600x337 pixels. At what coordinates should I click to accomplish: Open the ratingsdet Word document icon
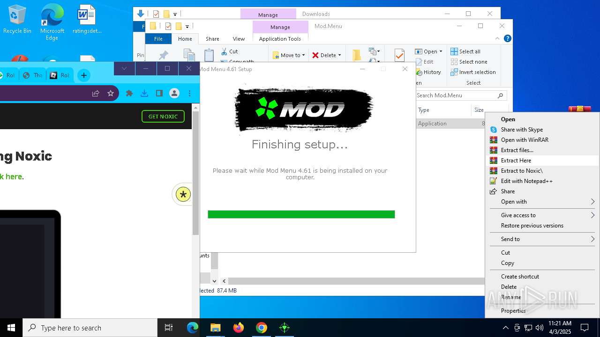coord(87,20)
